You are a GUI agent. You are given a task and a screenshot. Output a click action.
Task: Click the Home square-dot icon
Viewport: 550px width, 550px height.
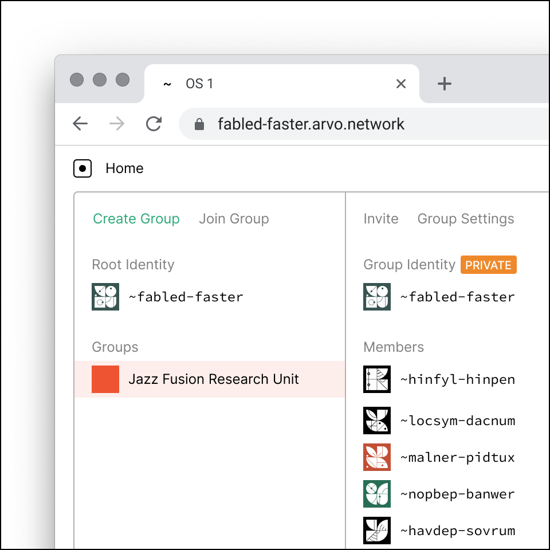coord(82,168)
